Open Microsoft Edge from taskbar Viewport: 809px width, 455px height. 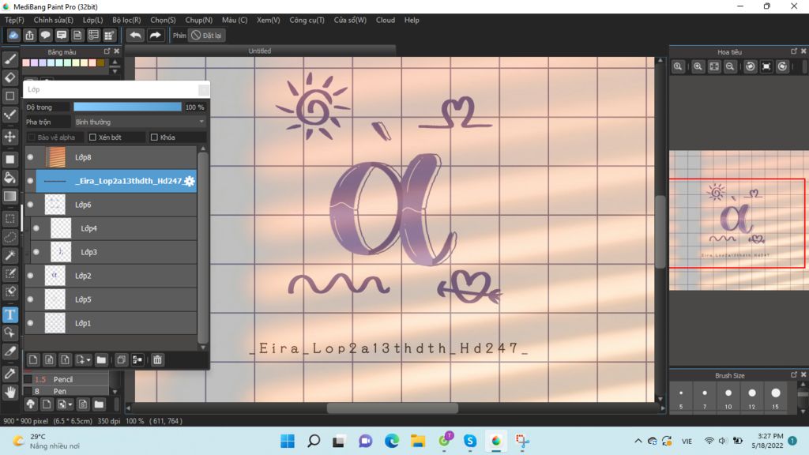[392, 441]
